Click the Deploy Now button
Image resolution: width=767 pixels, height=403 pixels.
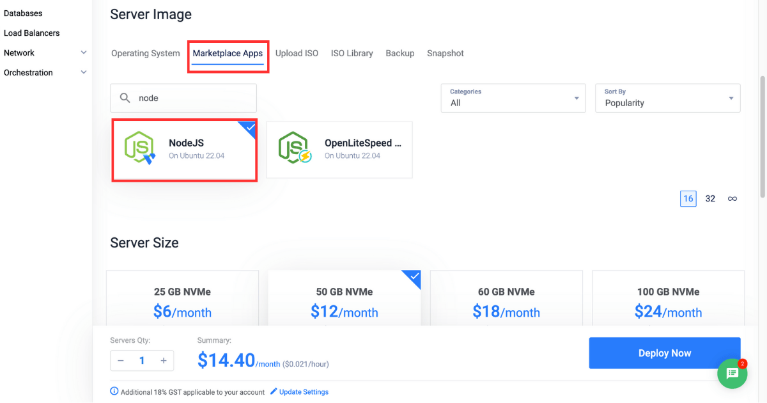pyautogui.click(x=664, y=352)
